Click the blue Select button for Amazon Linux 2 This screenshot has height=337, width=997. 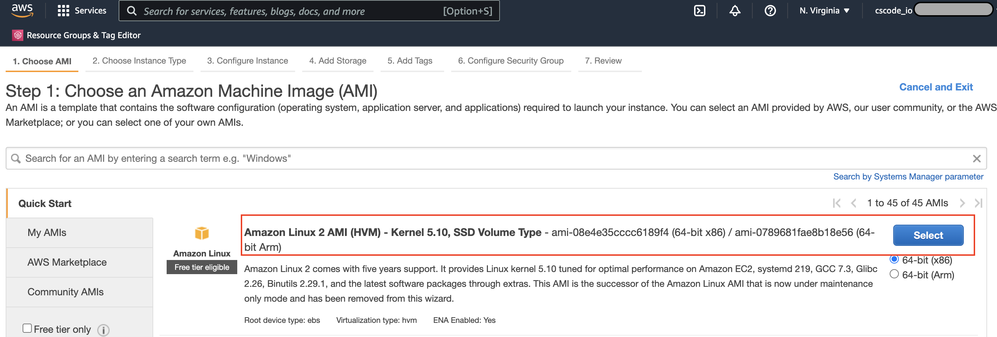coord(928,235)
